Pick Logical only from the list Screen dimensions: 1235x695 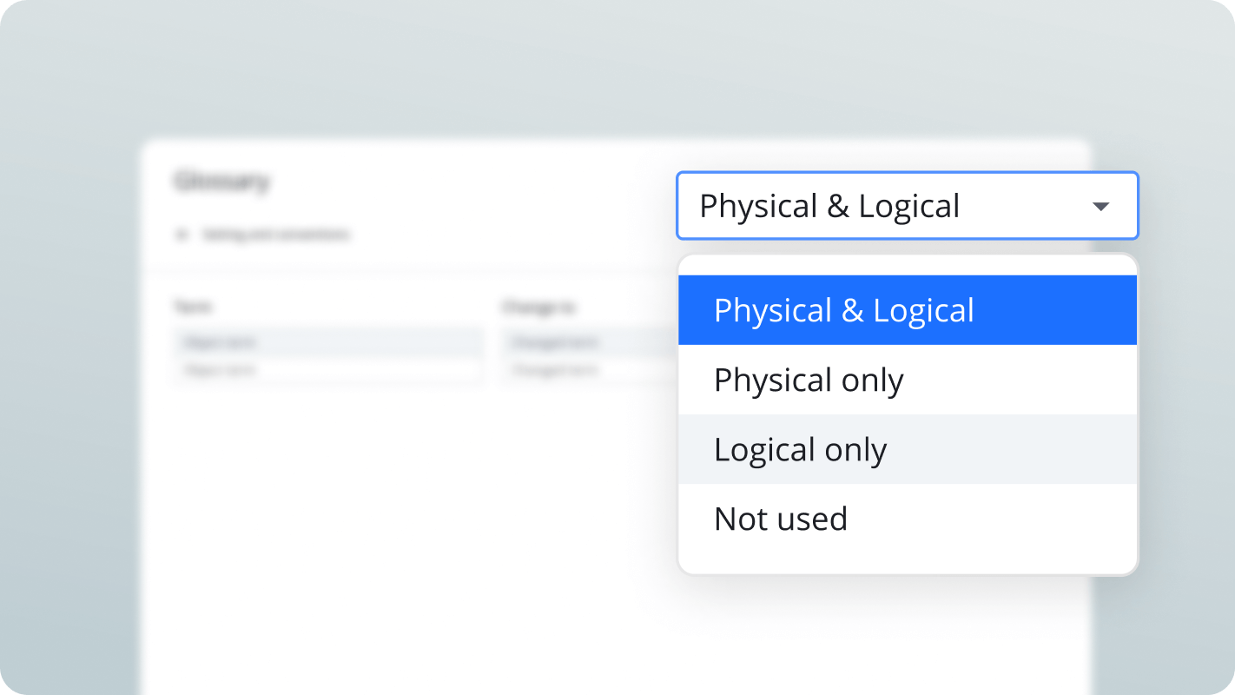907,449
